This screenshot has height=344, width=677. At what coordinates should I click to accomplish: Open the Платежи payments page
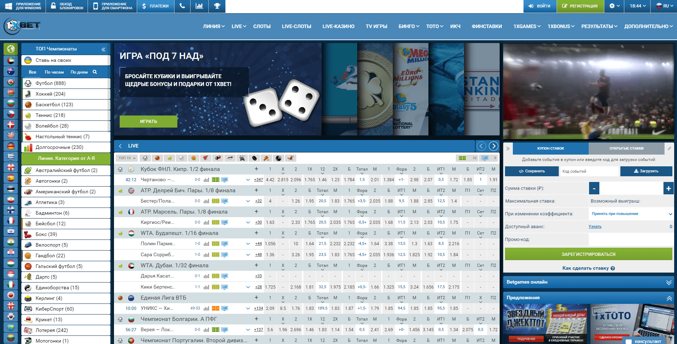pyautogui.click(x=155, y=6)
